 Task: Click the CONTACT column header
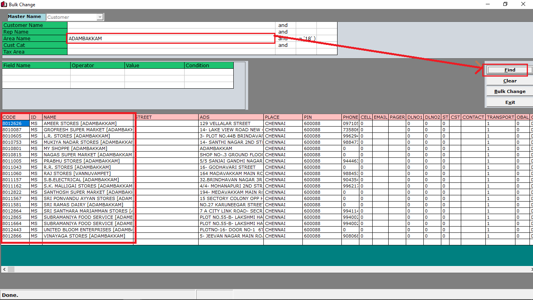point(473,117)
